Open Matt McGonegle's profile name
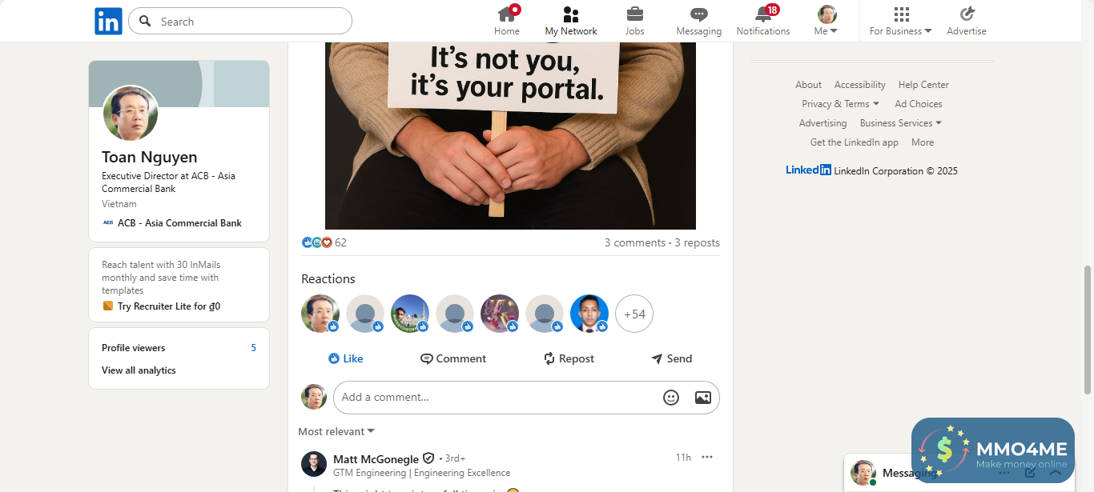The width and height of the screenshot is (1094, 492). [x=376, y=459]
